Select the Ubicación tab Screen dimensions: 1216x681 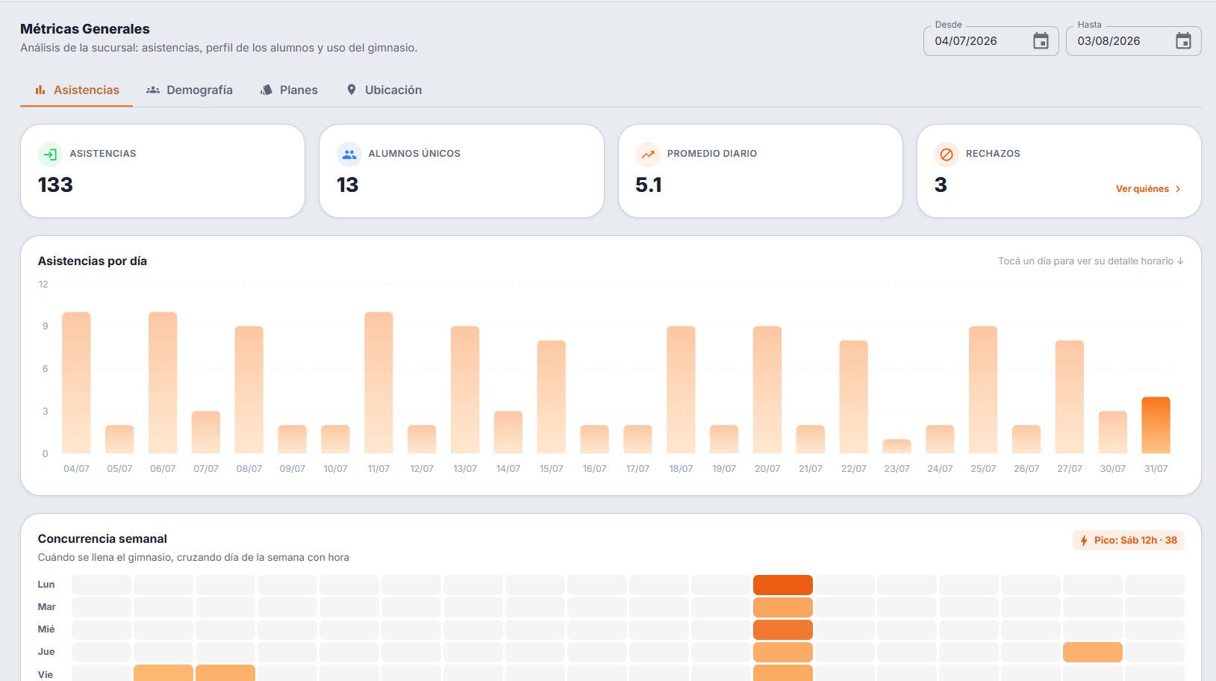[x=384, y=90]
